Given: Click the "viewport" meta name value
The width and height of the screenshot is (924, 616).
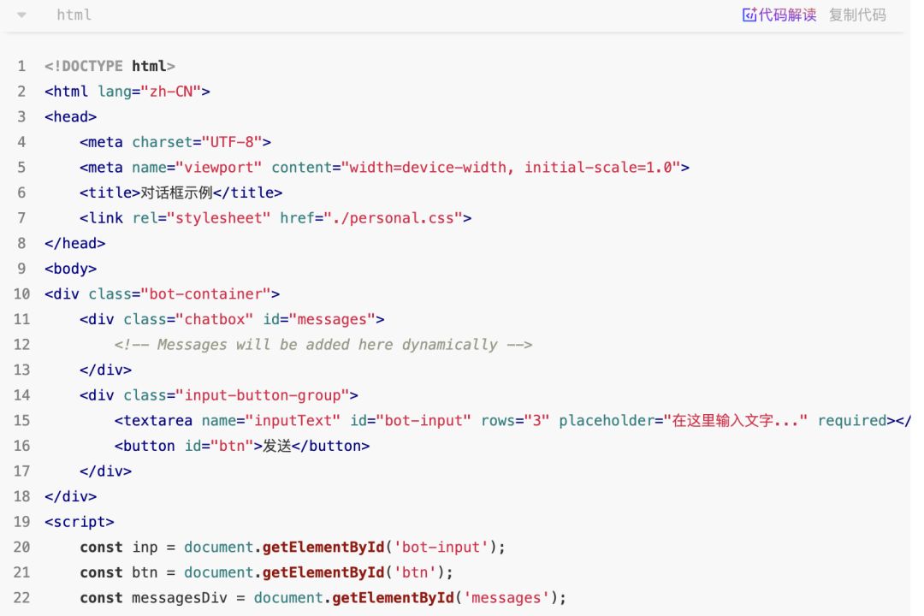Looking at the screenshot, I should [x=219, y=168].
